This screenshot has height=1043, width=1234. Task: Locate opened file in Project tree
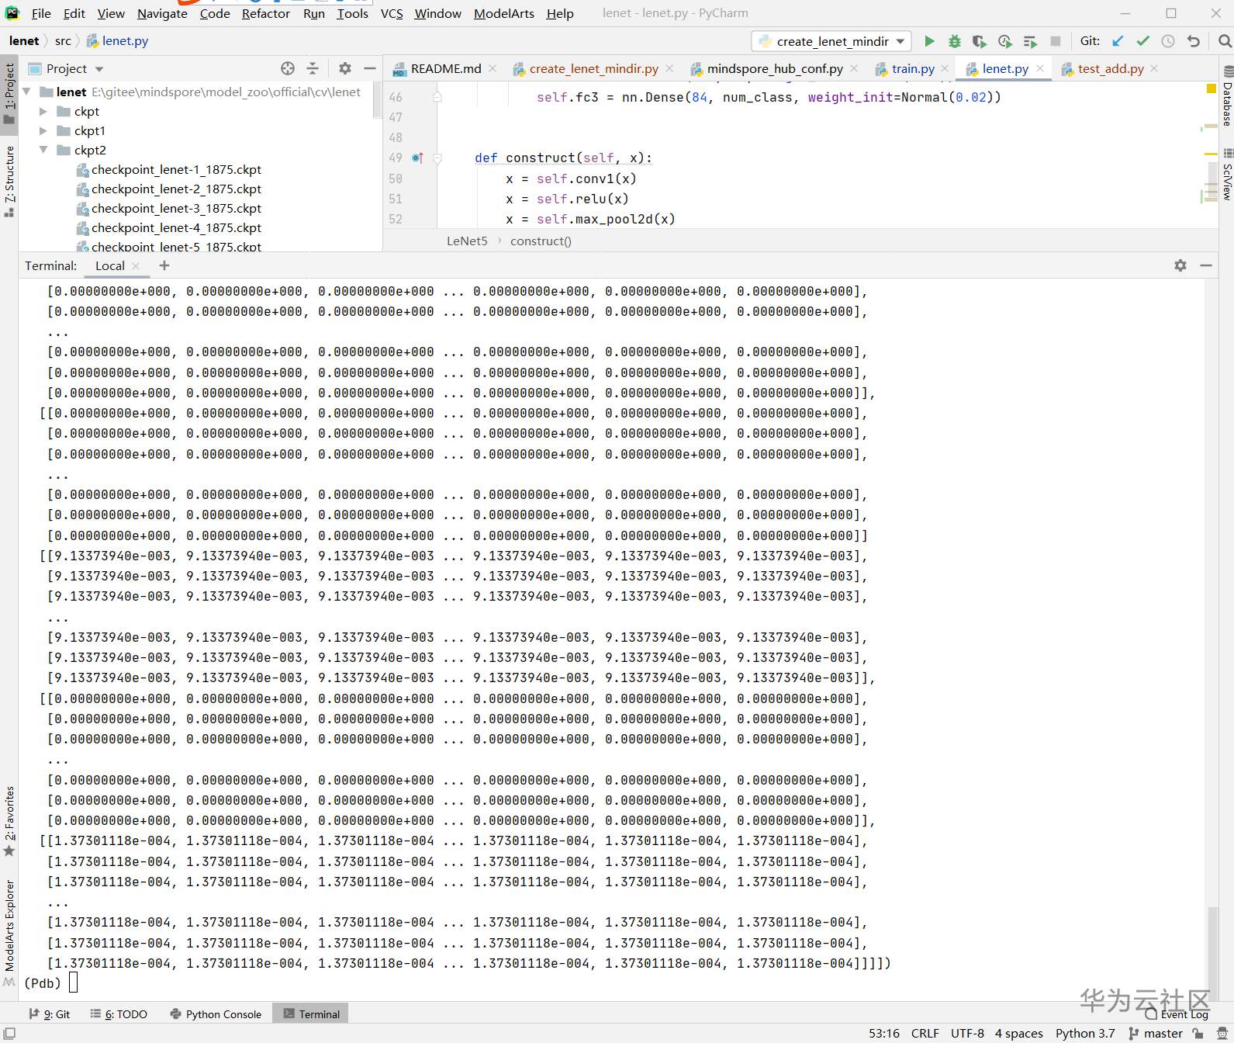pos(288,68)
